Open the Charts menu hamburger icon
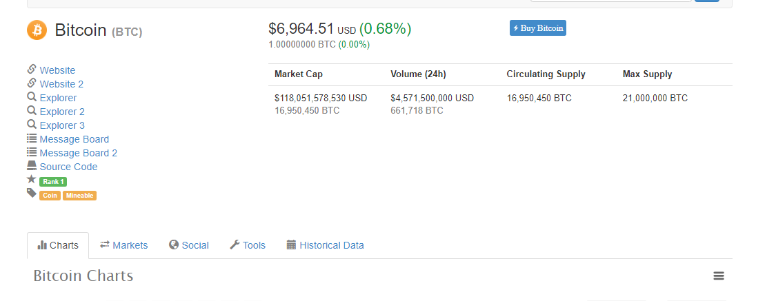Image resolution: width=776 pixels, height=301 pixels. (719, 276)
